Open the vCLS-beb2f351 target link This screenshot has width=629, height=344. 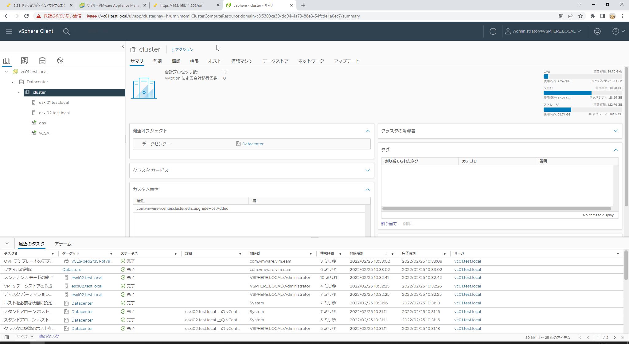tap(92, 261)
